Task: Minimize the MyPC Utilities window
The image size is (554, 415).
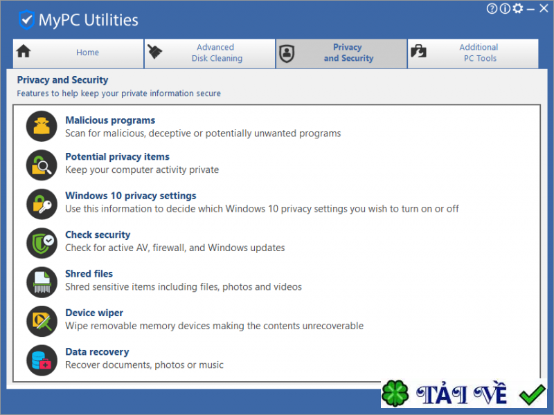Action: tap(530, 9)
